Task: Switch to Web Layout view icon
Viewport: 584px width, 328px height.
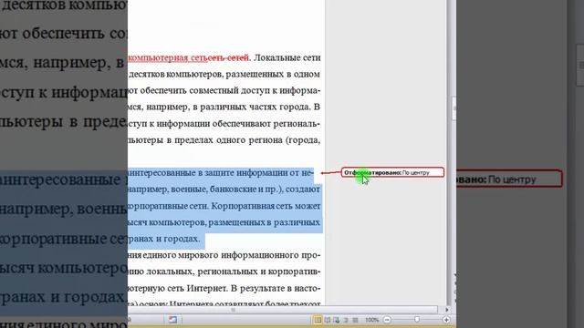Action: coord(337,320)
